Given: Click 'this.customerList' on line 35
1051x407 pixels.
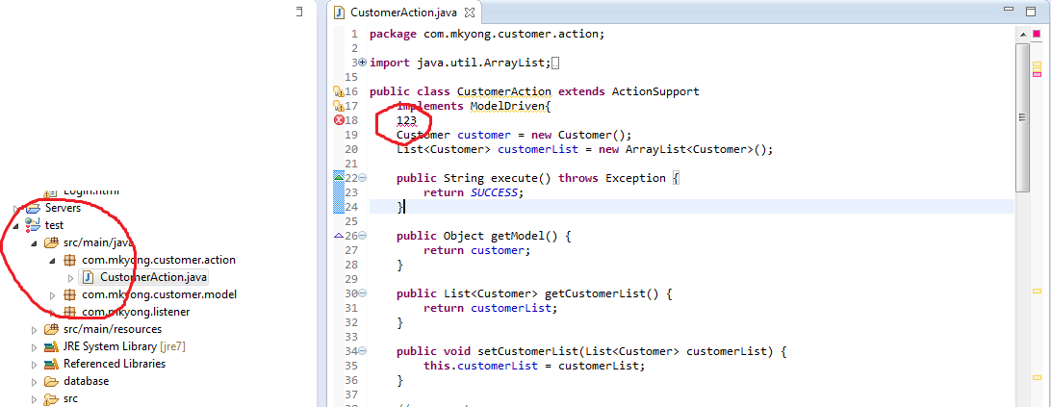Looking at the screenshot, I should coord(480,366).
